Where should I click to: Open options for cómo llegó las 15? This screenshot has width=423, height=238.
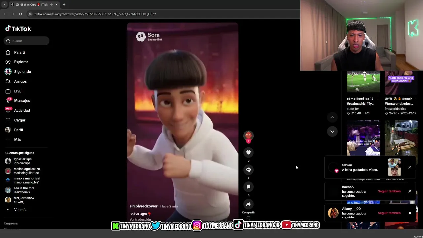point(378,99)
